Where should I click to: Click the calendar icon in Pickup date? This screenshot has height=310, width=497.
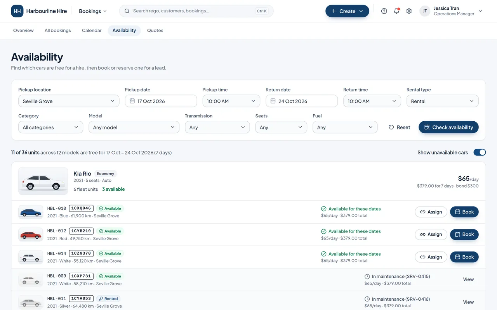pos(132,101)
